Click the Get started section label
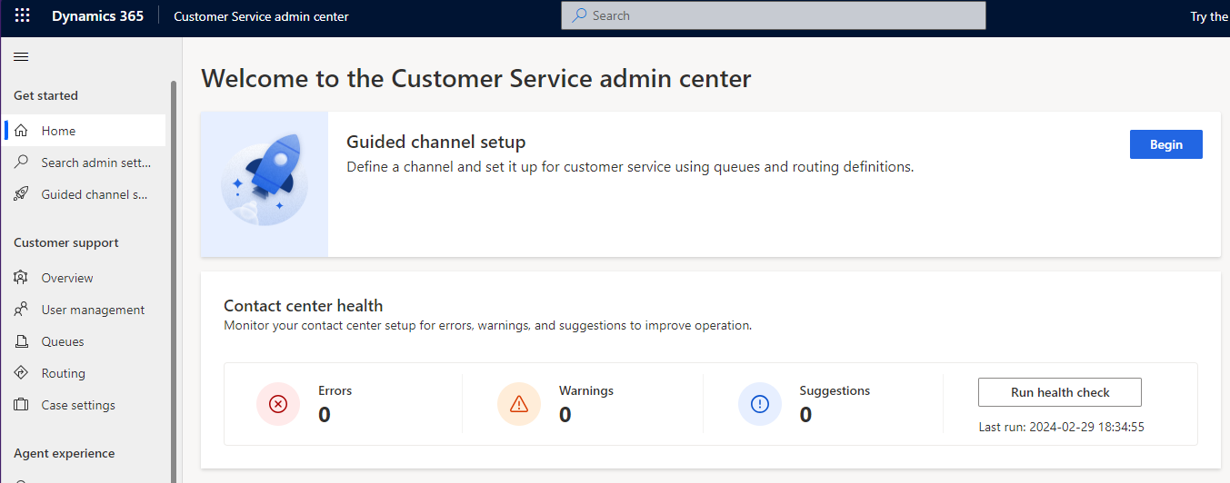Image resolution: width=1230 pixels, height=483 pixels. coord(45,95)
